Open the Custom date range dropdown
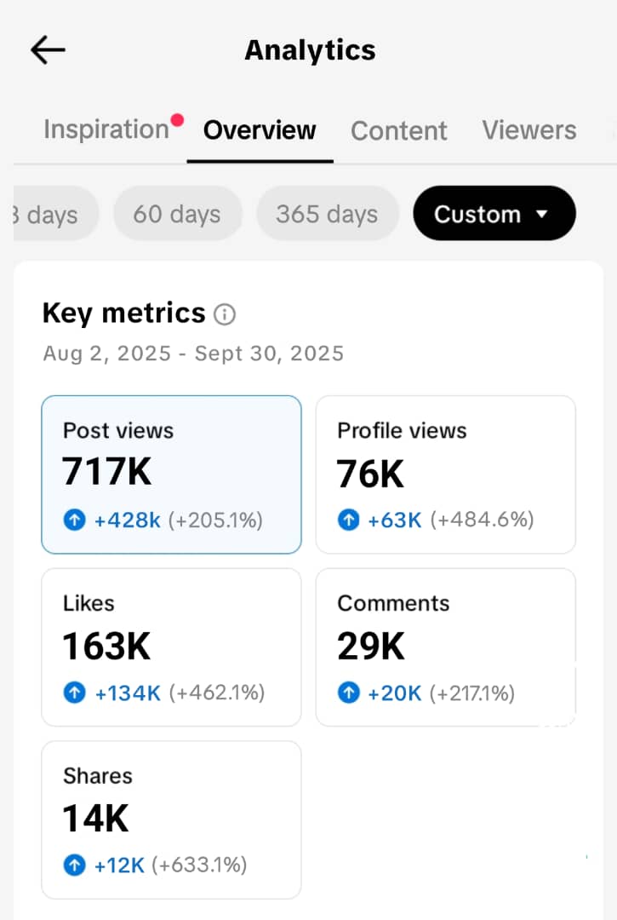 tap(494, 214)
